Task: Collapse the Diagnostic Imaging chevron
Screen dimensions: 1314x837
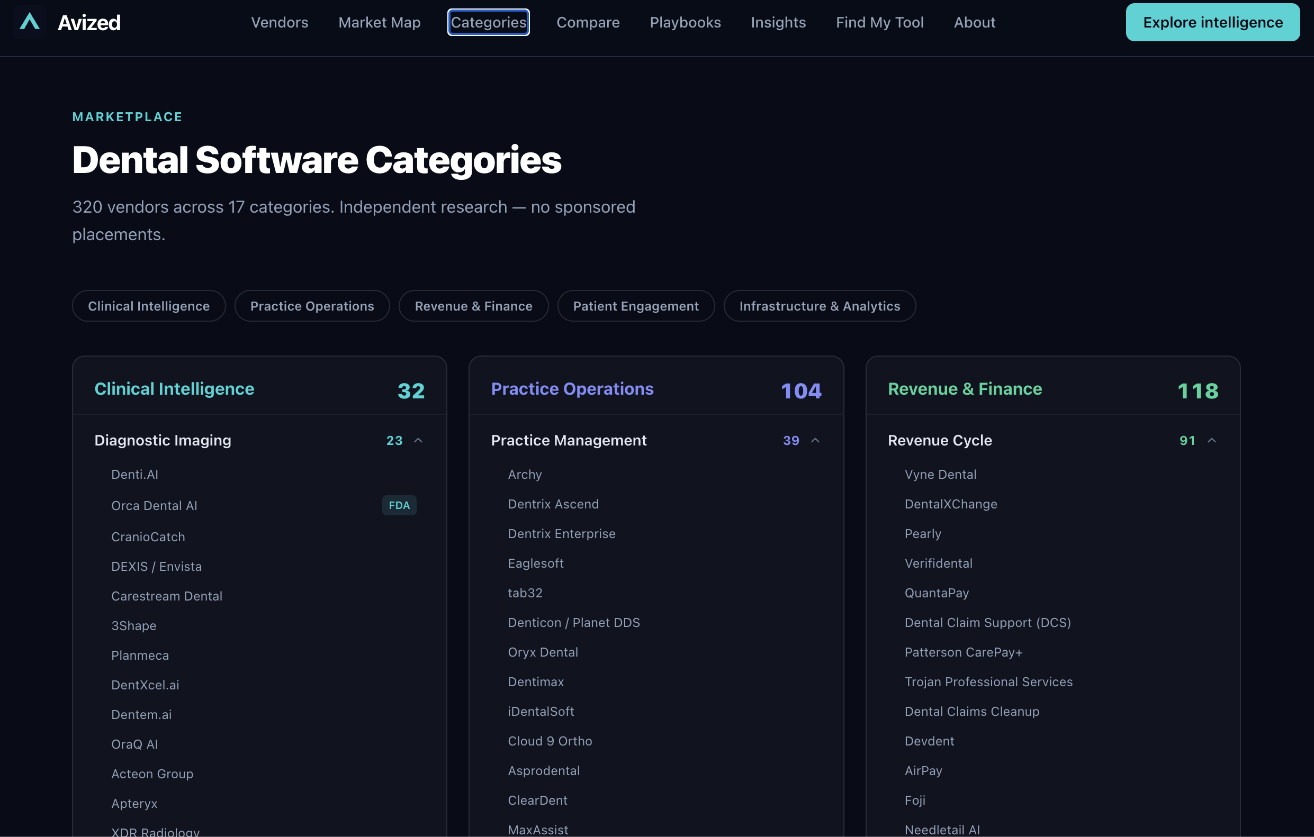Action: (419, 441)
